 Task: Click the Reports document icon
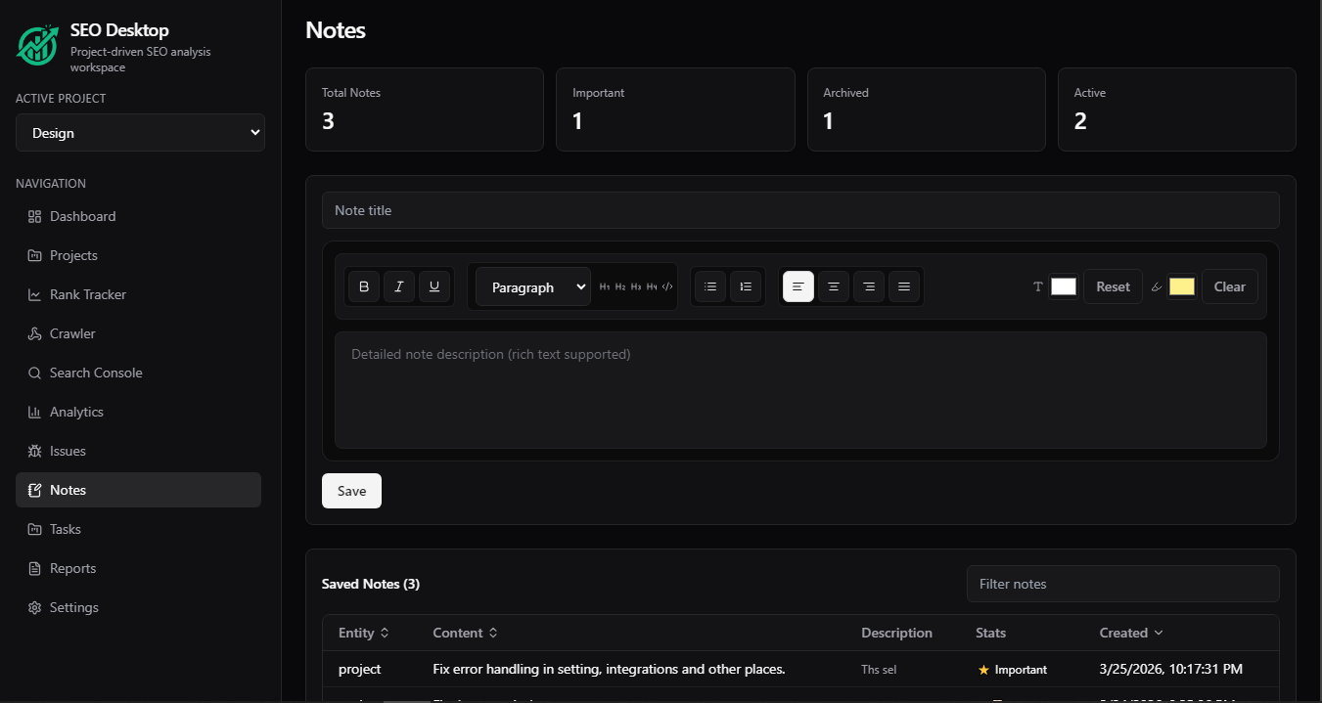(x=34, y=568)
